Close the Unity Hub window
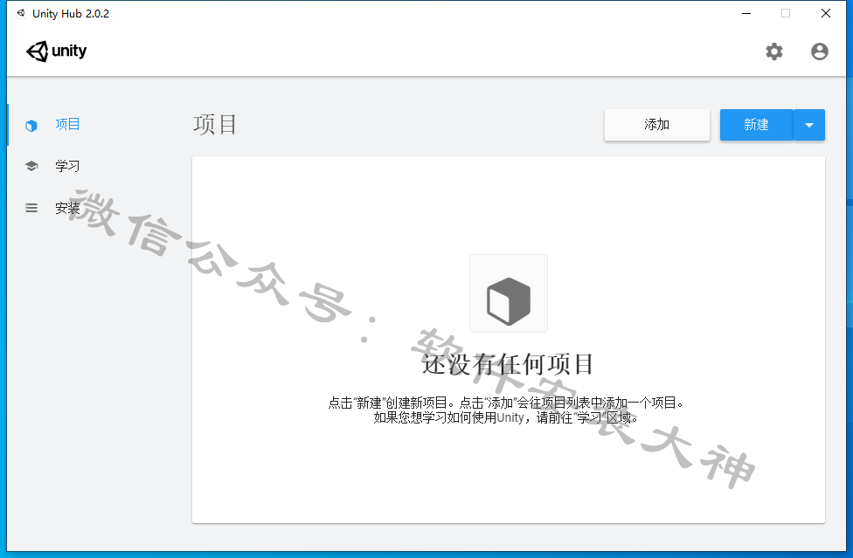This screenshot has width=853, height=558. 826,13
